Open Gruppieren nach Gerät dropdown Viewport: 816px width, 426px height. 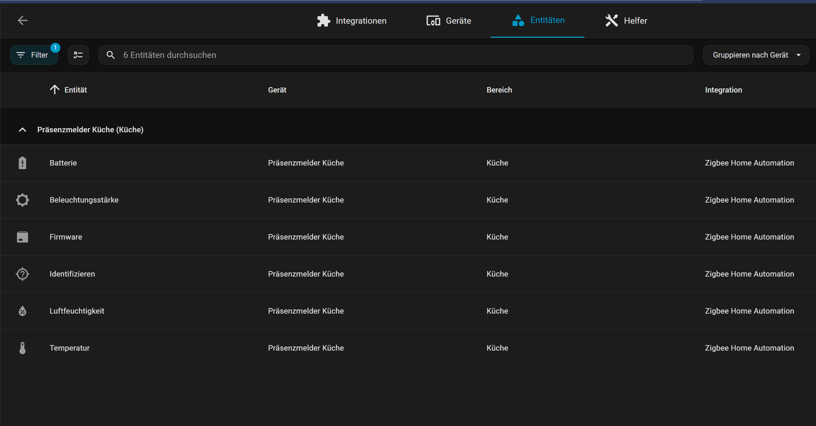(756, 55)
